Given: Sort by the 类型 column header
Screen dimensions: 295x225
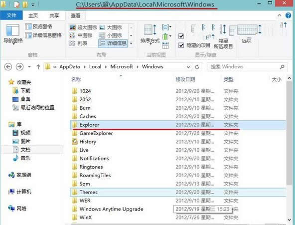Looking at the screenshot, I should click(229, 80).
